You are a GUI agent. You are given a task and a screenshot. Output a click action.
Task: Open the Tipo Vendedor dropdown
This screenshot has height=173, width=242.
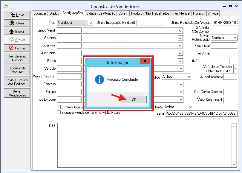90,23
